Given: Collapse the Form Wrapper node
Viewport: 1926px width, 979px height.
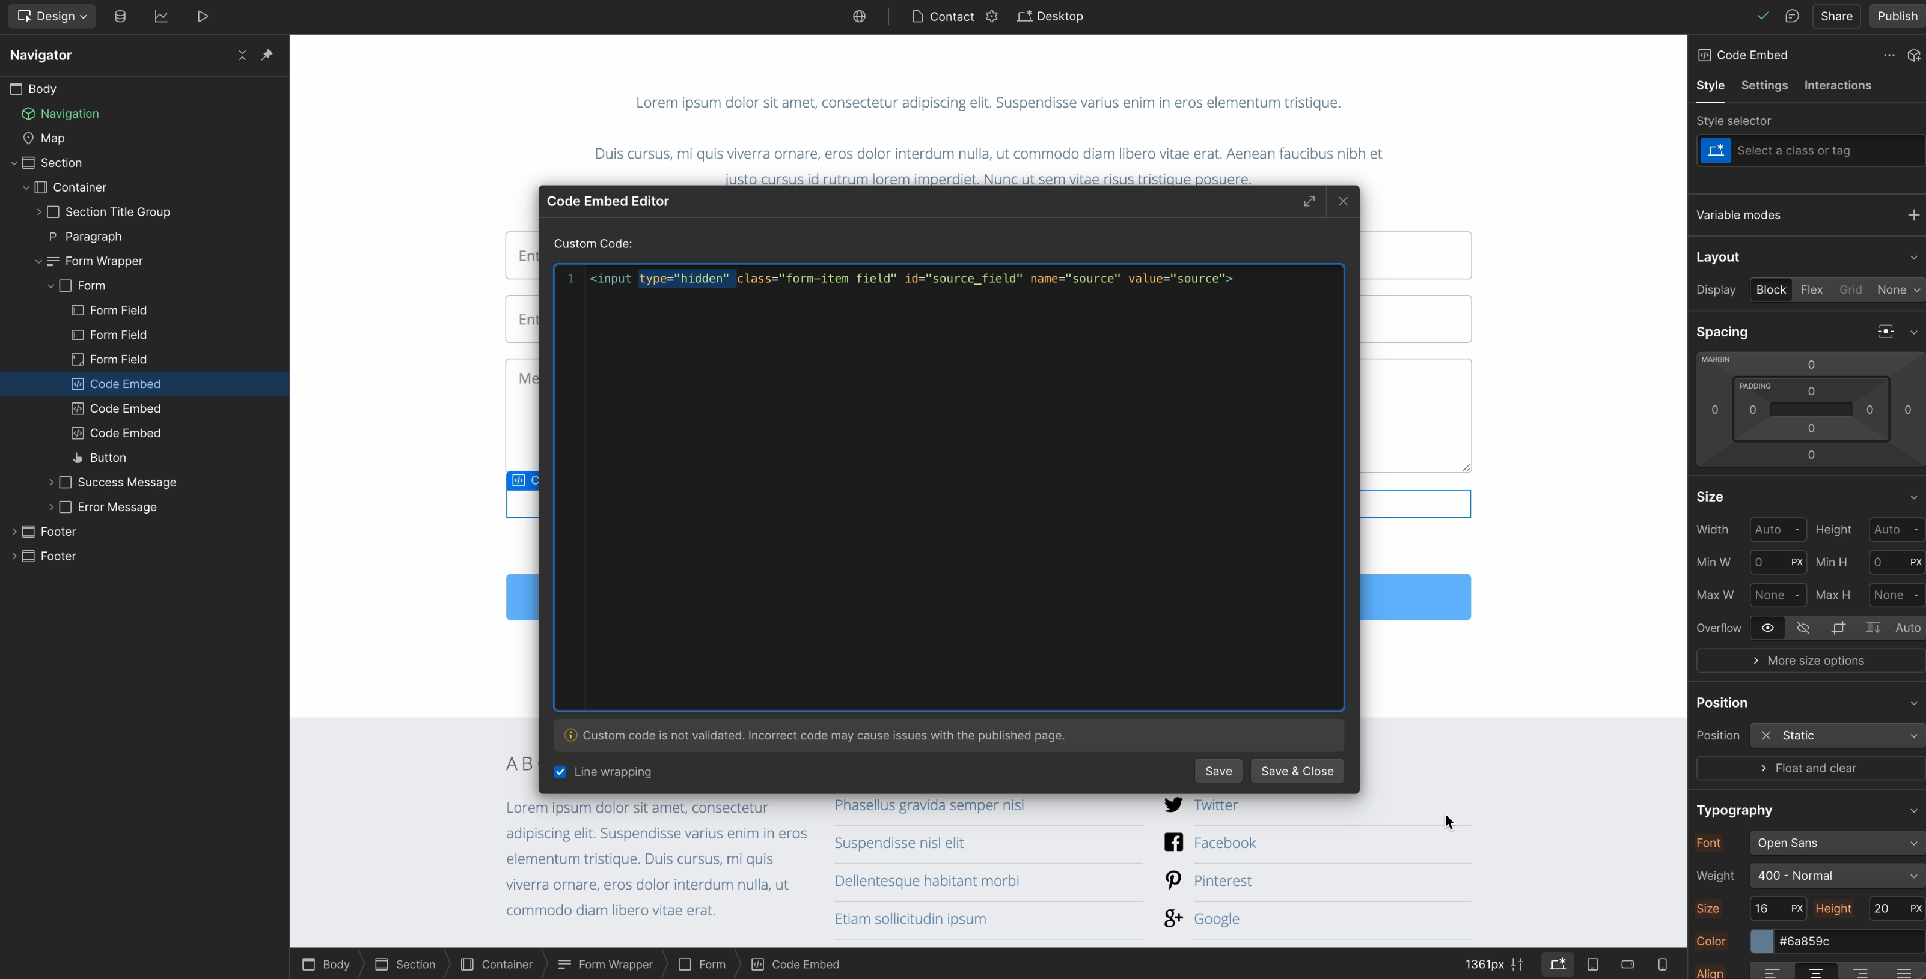Looking at the screenshot, I should pos(39,261).
